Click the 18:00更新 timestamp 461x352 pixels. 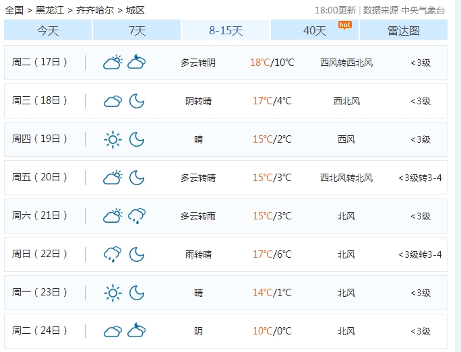coord(336,11)
